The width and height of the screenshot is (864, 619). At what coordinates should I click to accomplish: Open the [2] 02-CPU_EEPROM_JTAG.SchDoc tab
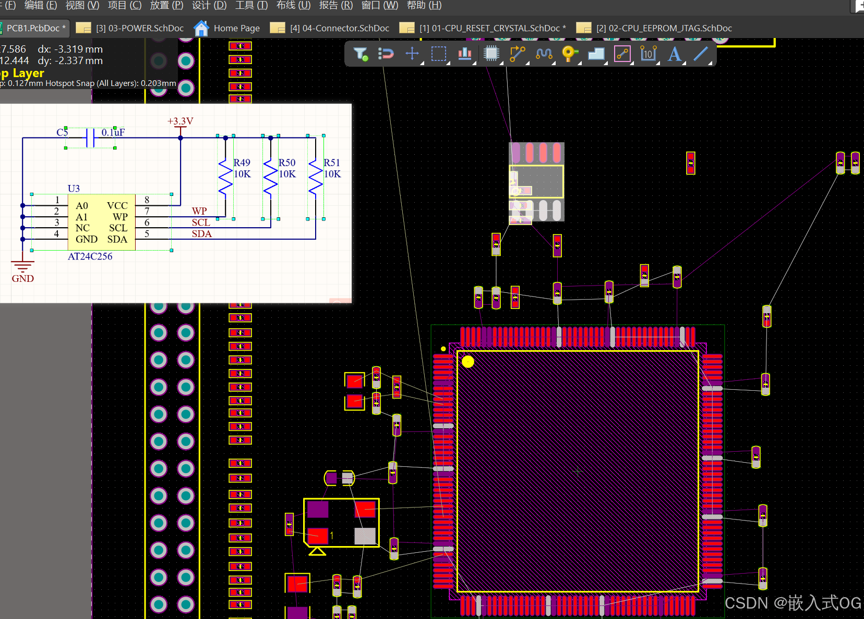tap(655, 28)
